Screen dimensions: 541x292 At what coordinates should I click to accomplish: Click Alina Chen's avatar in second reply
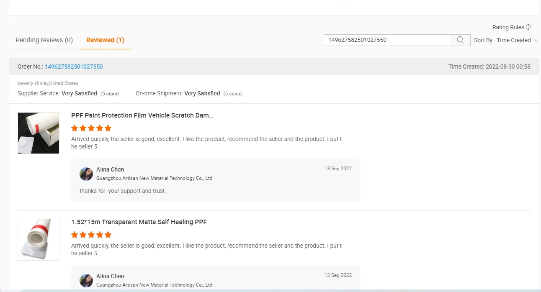[86, 281]
